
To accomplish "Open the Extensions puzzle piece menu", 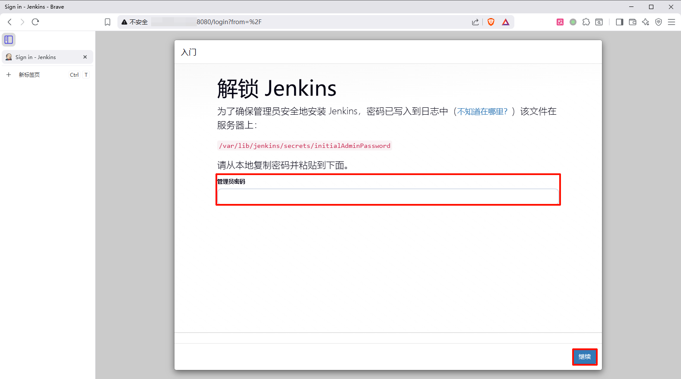I will tap(586, 22).
